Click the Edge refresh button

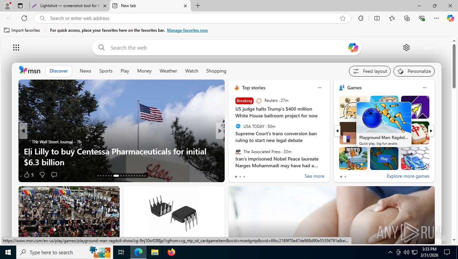(24, 18)
